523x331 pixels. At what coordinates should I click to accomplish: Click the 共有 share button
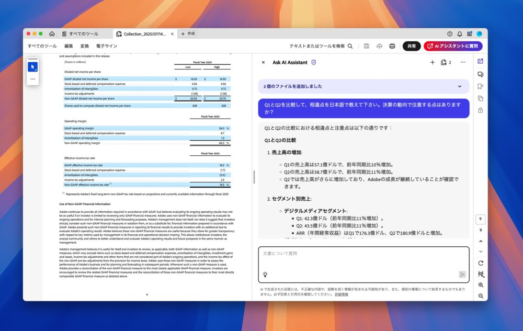click(x=412, y=46)
